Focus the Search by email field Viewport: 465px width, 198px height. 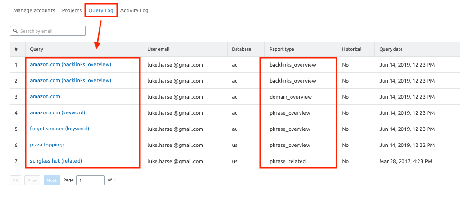48,31
